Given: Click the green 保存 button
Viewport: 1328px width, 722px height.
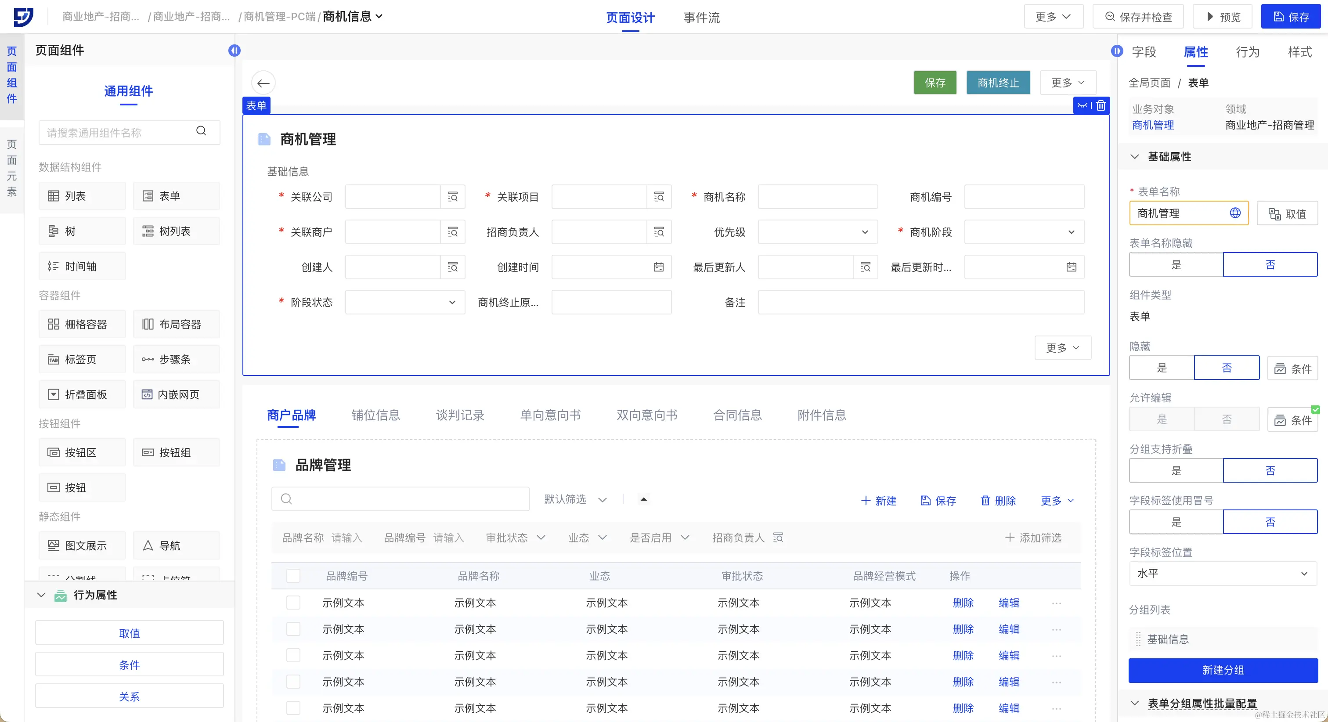Looking at the screenshot, I should [x=935, y=83].
